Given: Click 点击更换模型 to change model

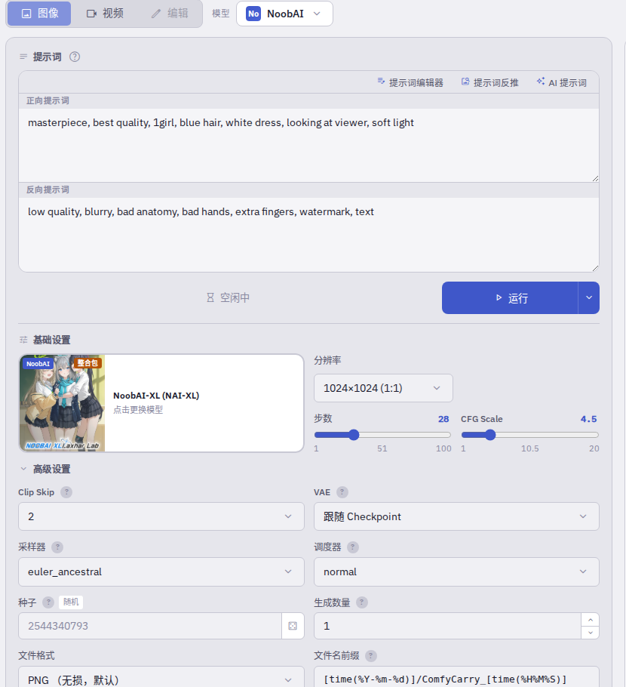Looking at the screenshot, I should (138, 410).
